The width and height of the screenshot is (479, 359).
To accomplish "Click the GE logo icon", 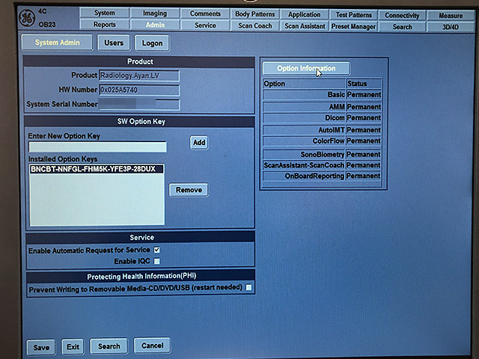I will [27, 18].
